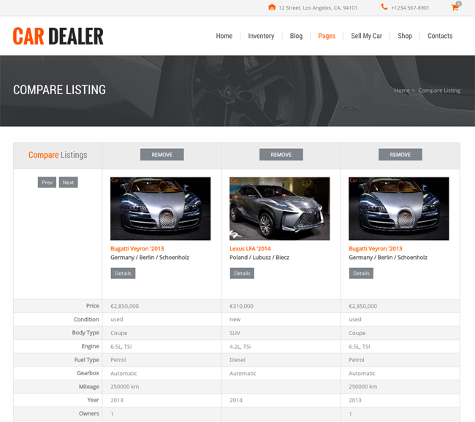
Task: Remove the Lexus LFA column
Action: tap(281, 154)
